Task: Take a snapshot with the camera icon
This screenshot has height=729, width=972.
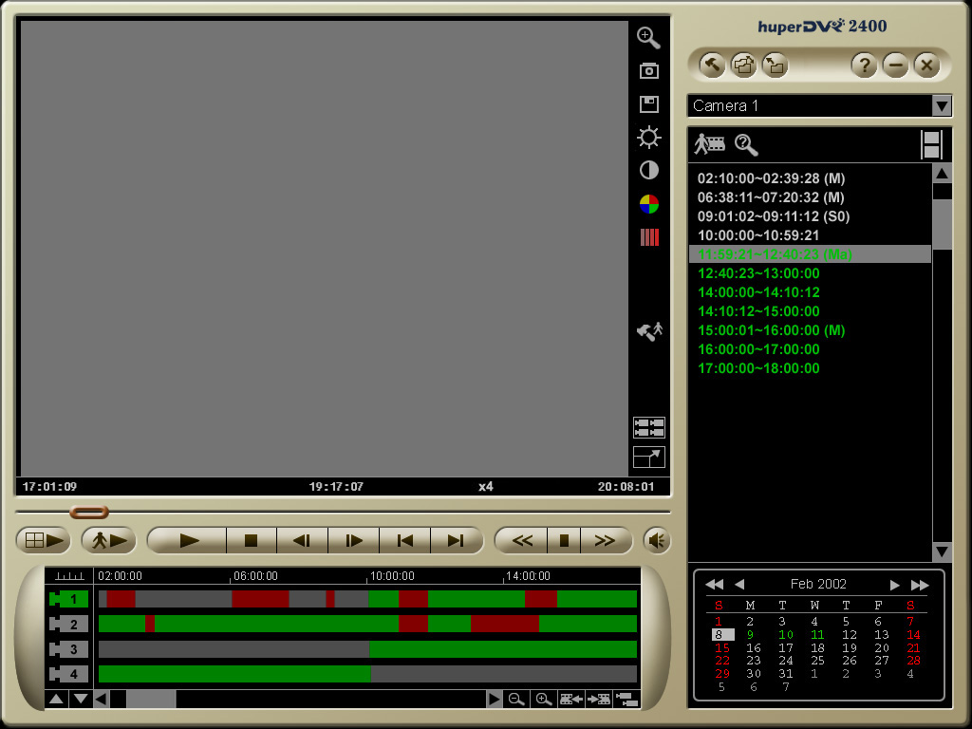Action: 648,71
